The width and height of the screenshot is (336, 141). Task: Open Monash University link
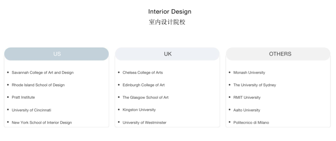[249, 73]
